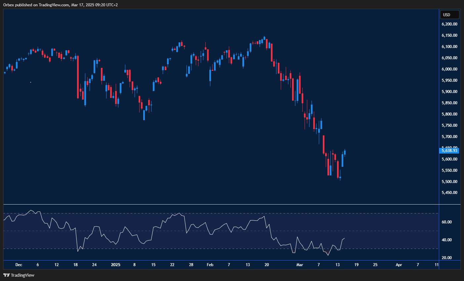Select the Apr label on the time axis
Image resolution: width=464 pixels, height=281 pixels.
[399, 265]
